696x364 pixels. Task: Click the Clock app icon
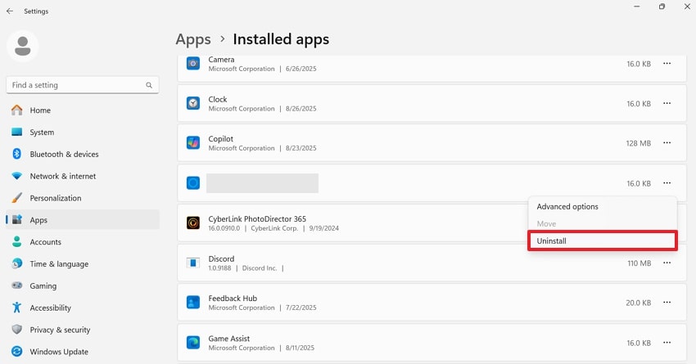click(193, 103)
